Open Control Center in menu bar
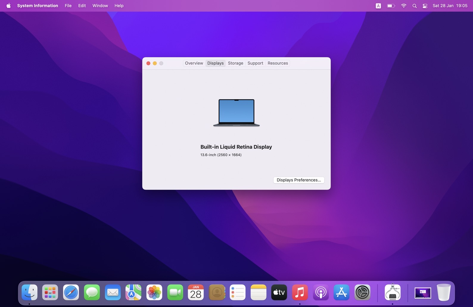Screen dimensions: 473x307 tap(425, 6)
